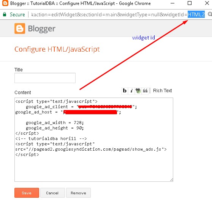
Task: Apply blockquote with the quote icon
Action: coord(145,91)
